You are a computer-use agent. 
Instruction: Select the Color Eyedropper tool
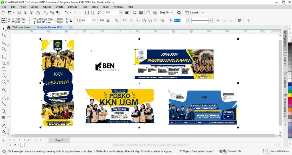[x=3, y=125]
